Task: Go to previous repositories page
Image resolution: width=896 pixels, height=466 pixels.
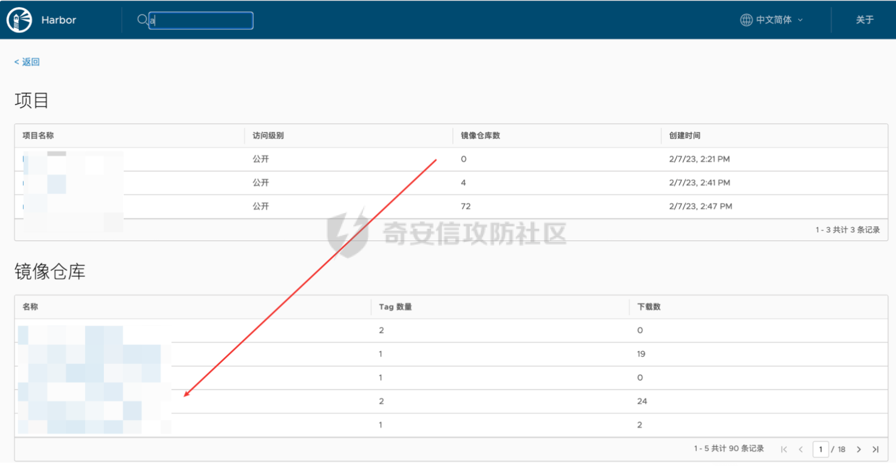Action: (x=801, y=450)
